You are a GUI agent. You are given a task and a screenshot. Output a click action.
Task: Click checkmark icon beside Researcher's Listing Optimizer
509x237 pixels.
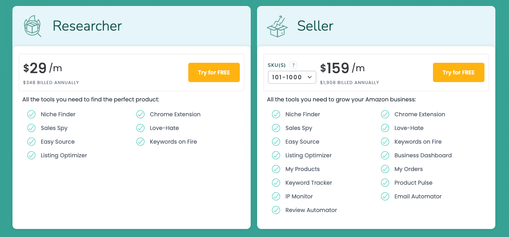[x=31, y=155]
